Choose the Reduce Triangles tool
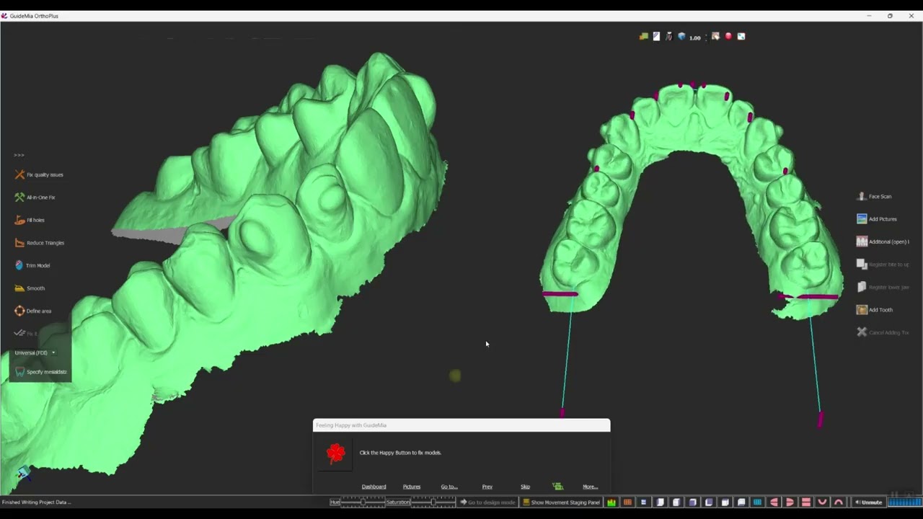 [39, 243]
